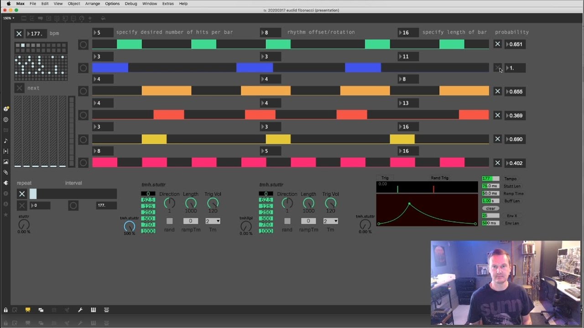584x328 pixels.
Task: Click the yellow presentation mode icon
Action: tap(28, 310)
